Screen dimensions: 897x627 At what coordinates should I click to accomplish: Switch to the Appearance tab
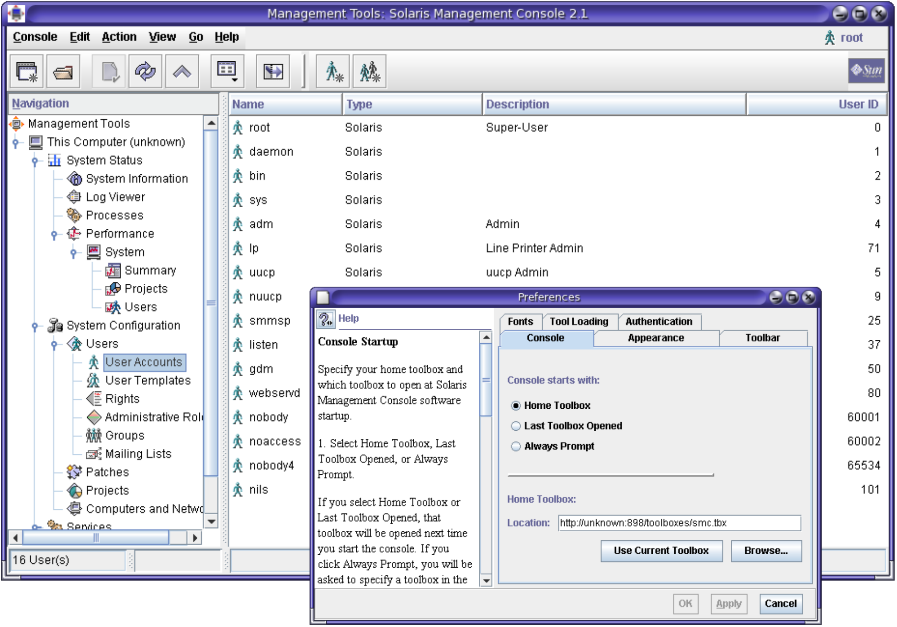click(x=656, y=338)
